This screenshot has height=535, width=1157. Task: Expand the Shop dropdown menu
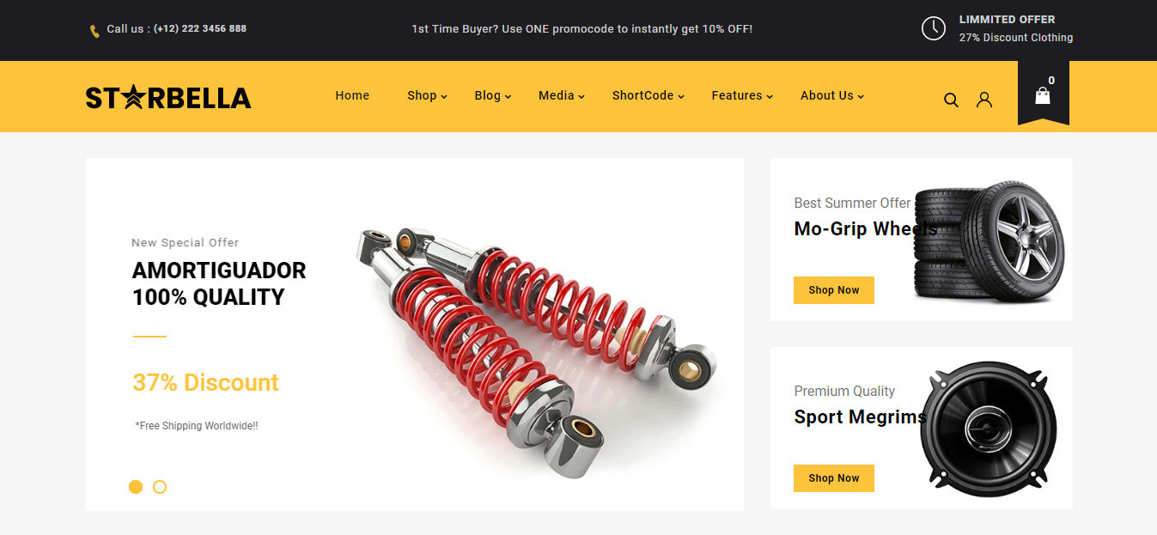click(427, 95)
